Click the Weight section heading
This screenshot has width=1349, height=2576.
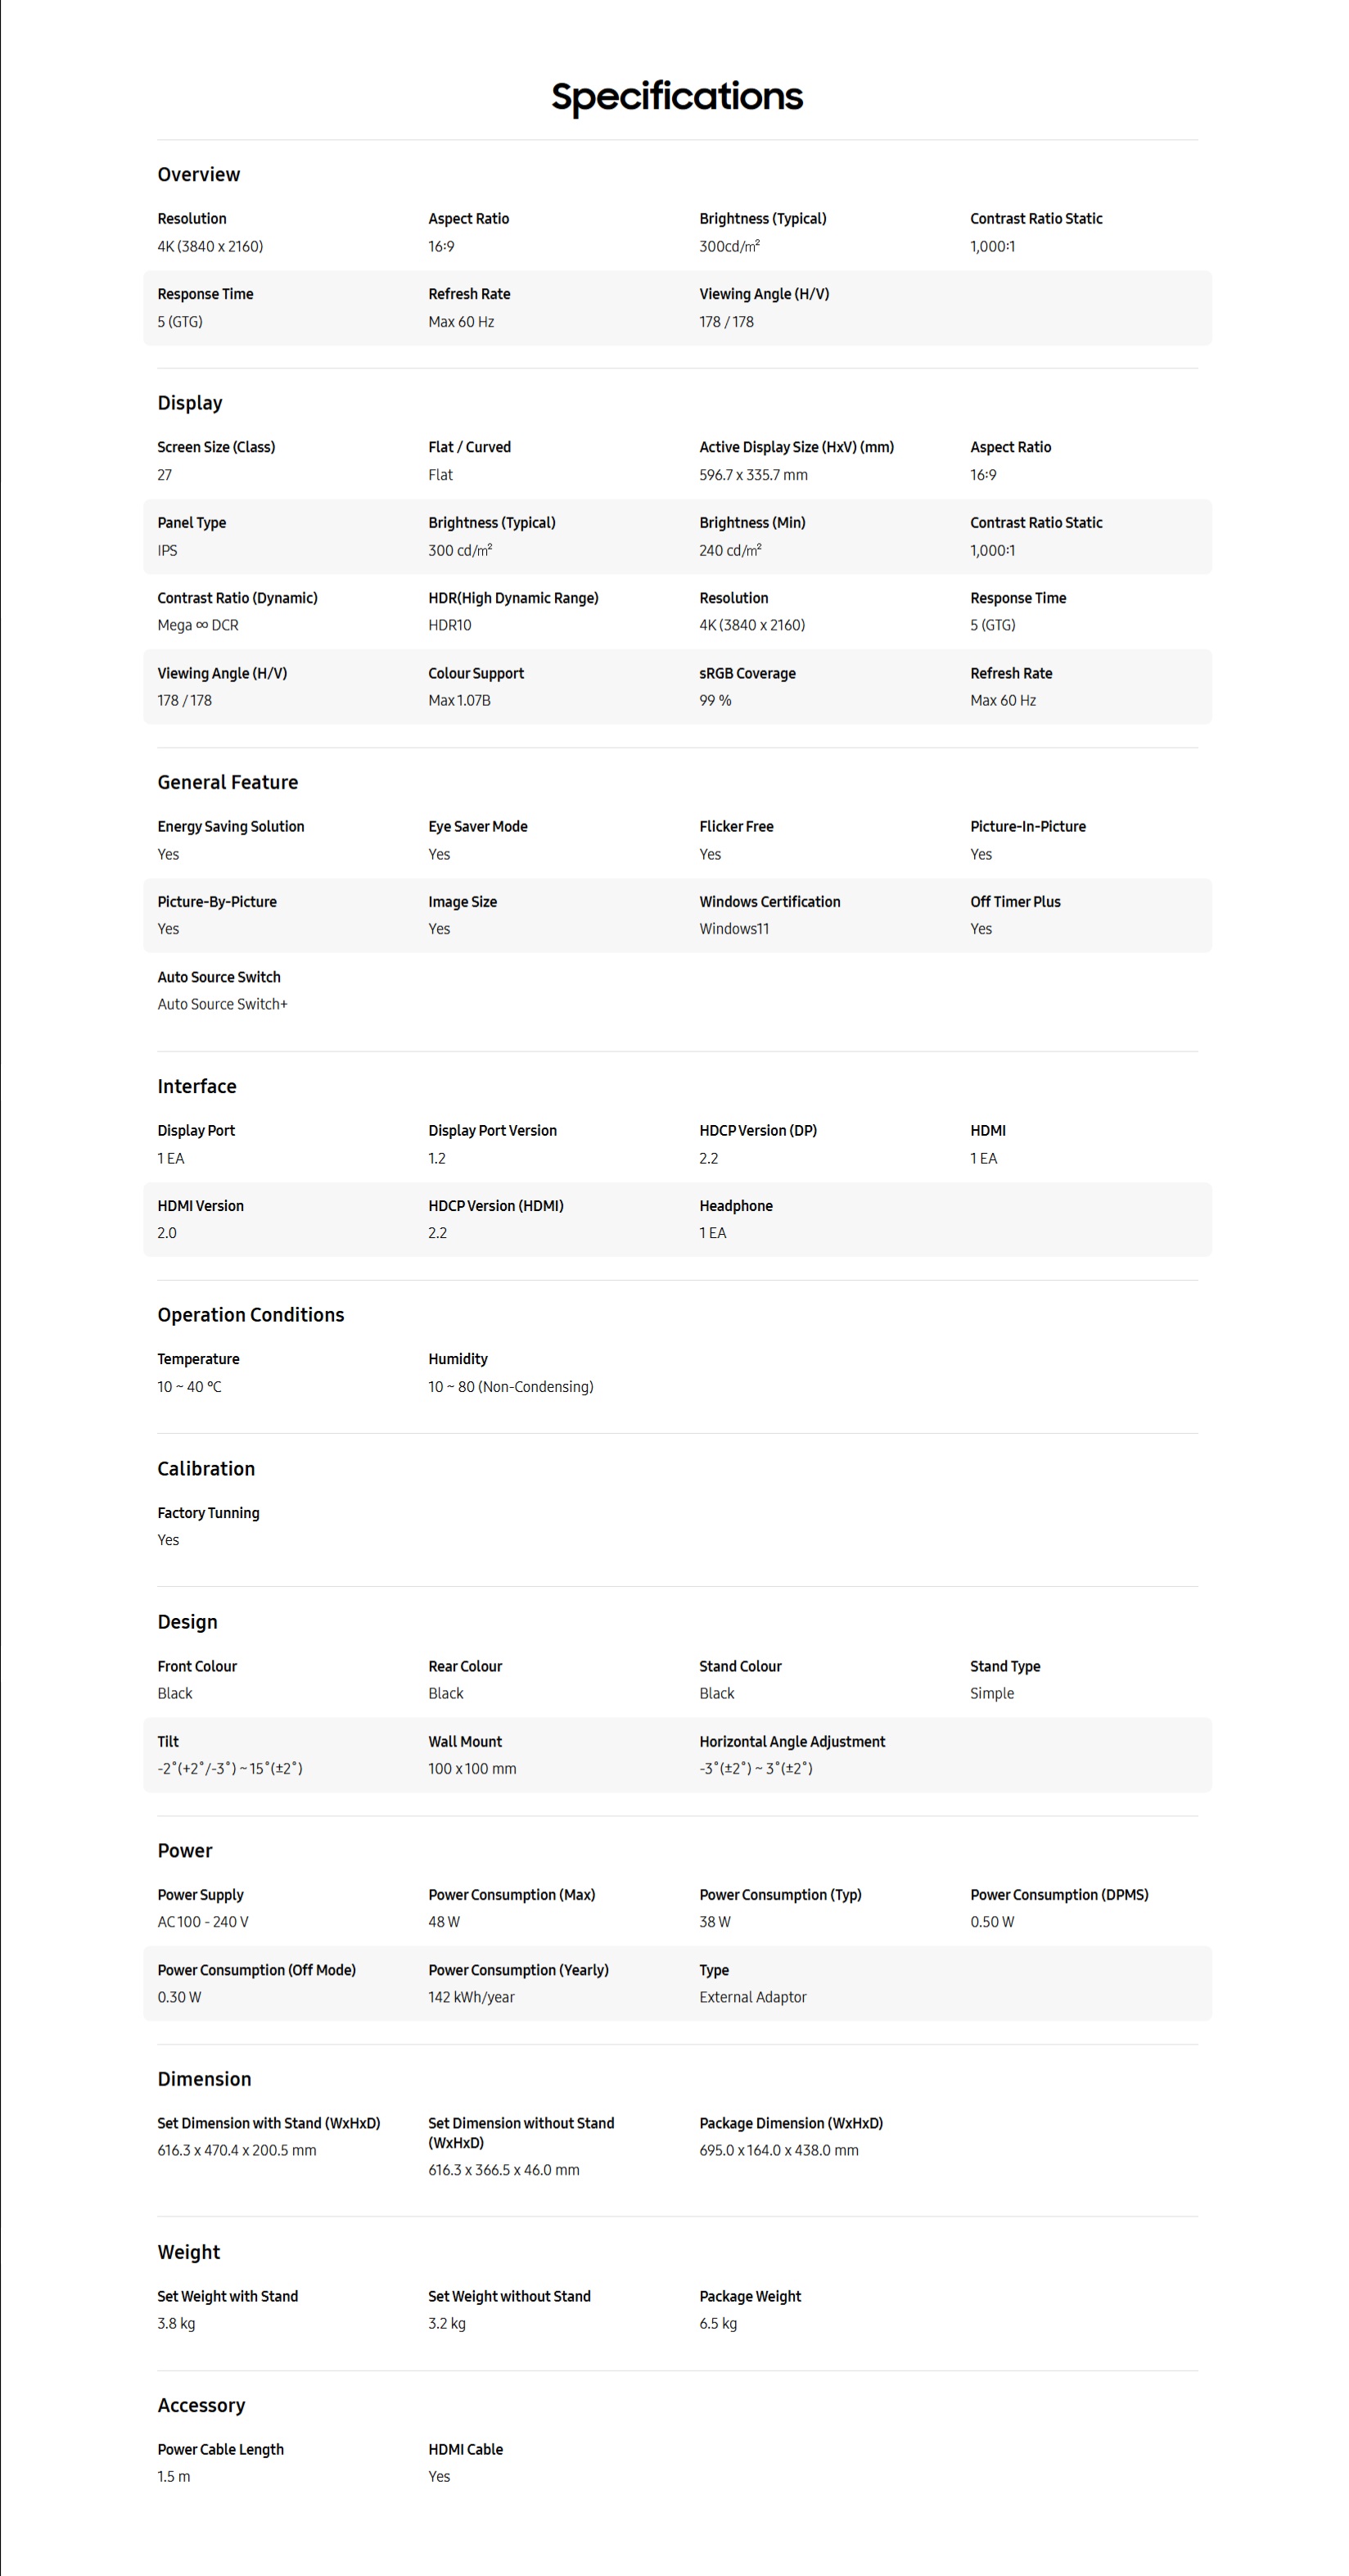pos(188,2252)
